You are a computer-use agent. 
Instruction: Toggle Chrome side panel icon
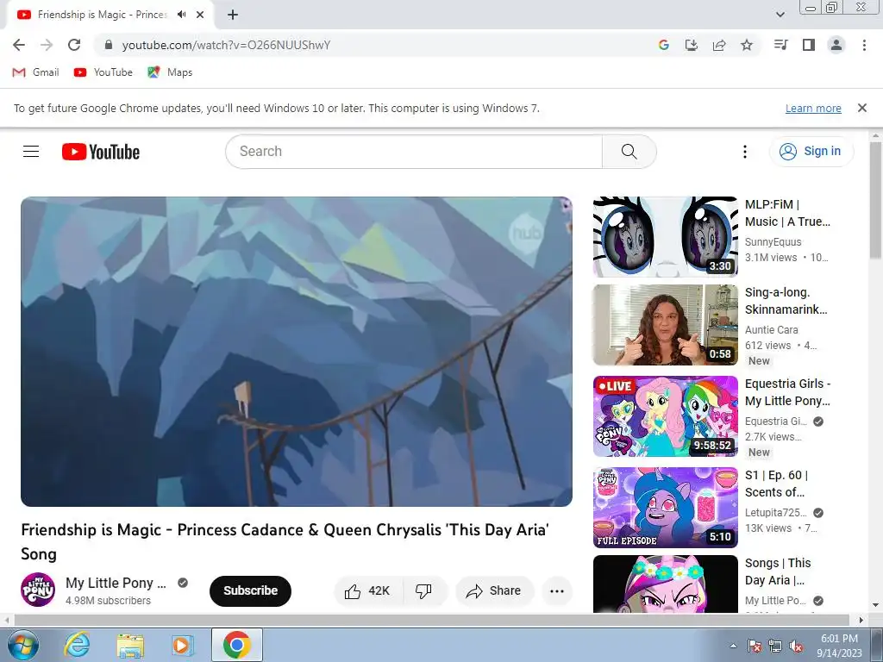[x=809, y=45]
